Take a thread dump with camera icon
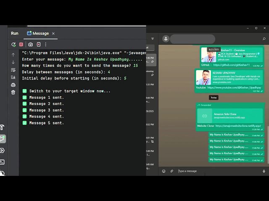 (31, 45)
